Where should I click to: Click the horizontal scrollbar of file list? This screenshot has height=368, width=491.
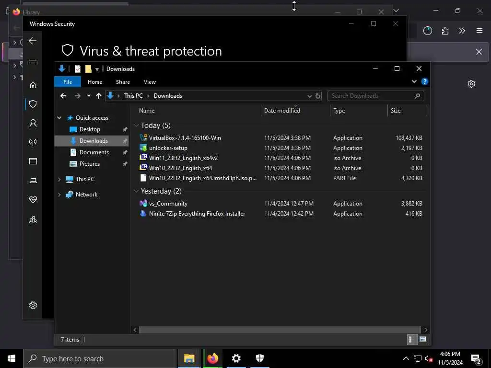coord(280,330)
